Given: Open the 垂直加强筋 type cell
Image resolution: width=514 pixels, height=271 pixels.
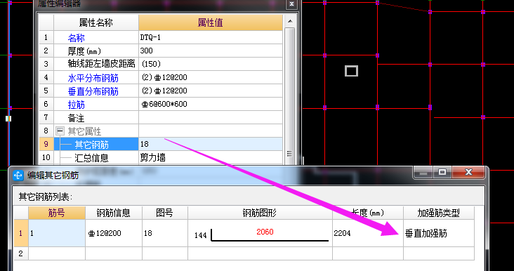Looking at the screenshot, I should tap(439, 233).
